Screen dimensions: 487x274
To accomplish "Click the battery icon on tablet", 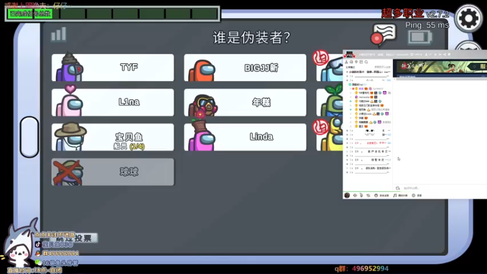I will [420, 37].
